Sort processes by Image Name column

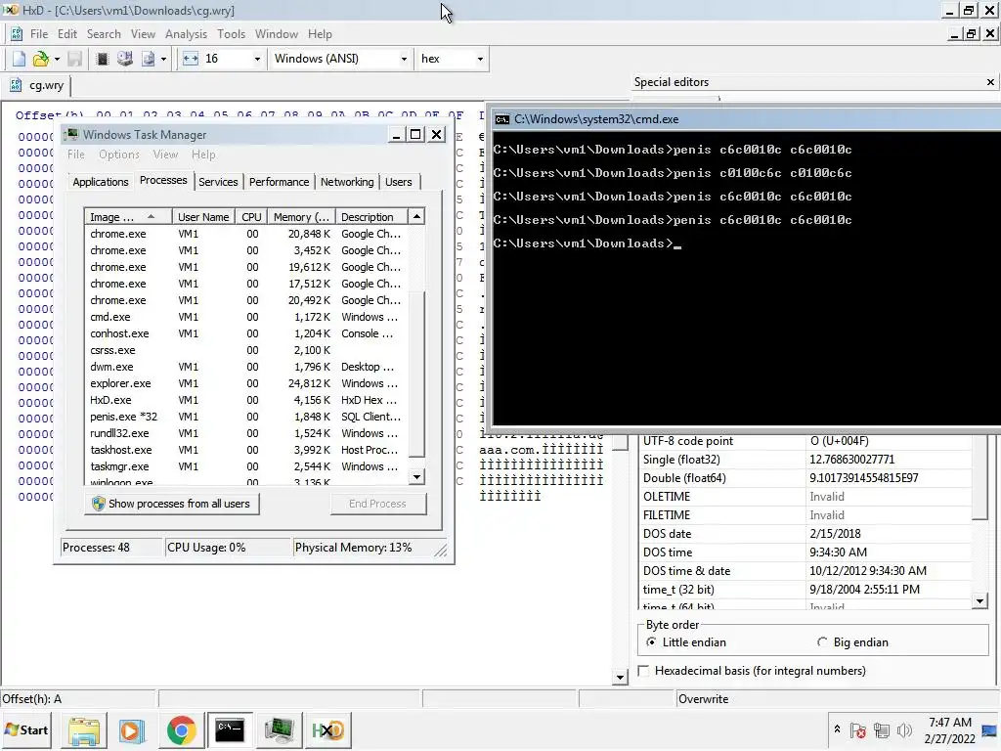click(x=128, y=216)
